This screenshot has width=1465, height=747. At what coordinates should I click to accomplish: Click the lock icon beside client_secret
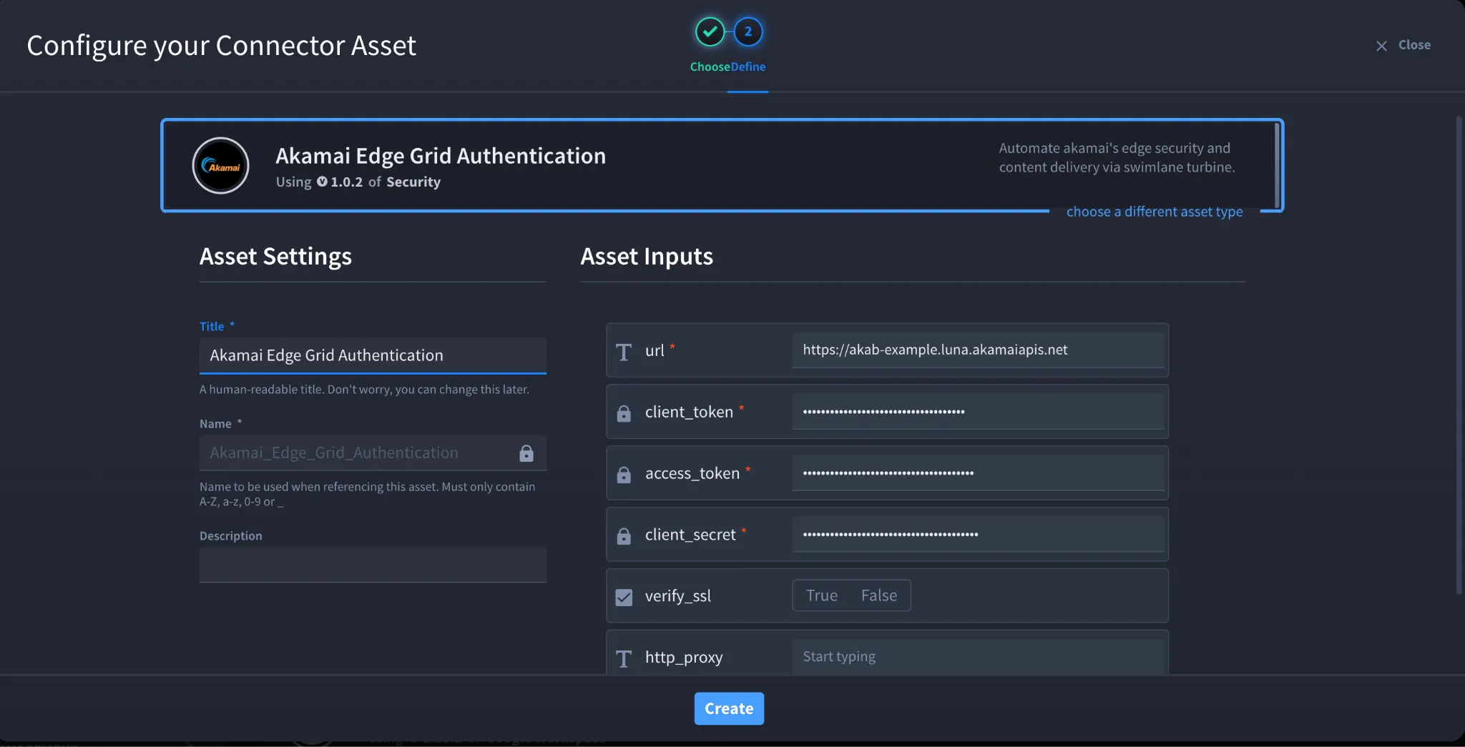point(624,536)
